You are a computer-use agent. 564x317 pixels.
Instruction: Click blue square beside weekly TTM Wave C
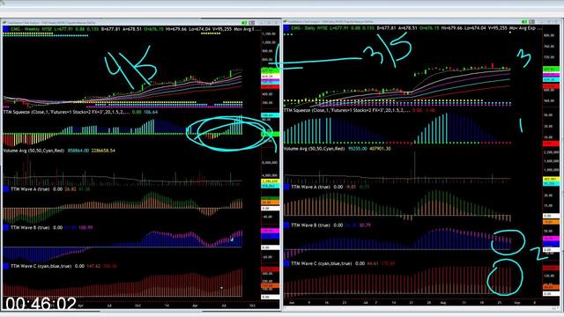[6, 266]
